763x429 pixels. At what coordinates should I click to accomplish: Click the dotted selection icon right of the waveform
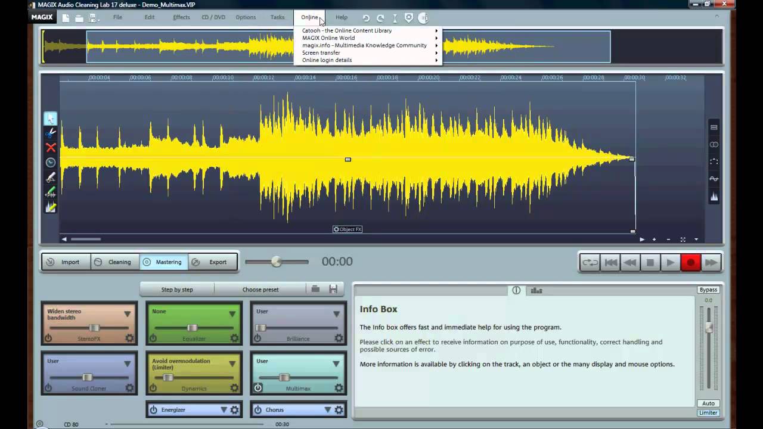(x=714, y=161)
